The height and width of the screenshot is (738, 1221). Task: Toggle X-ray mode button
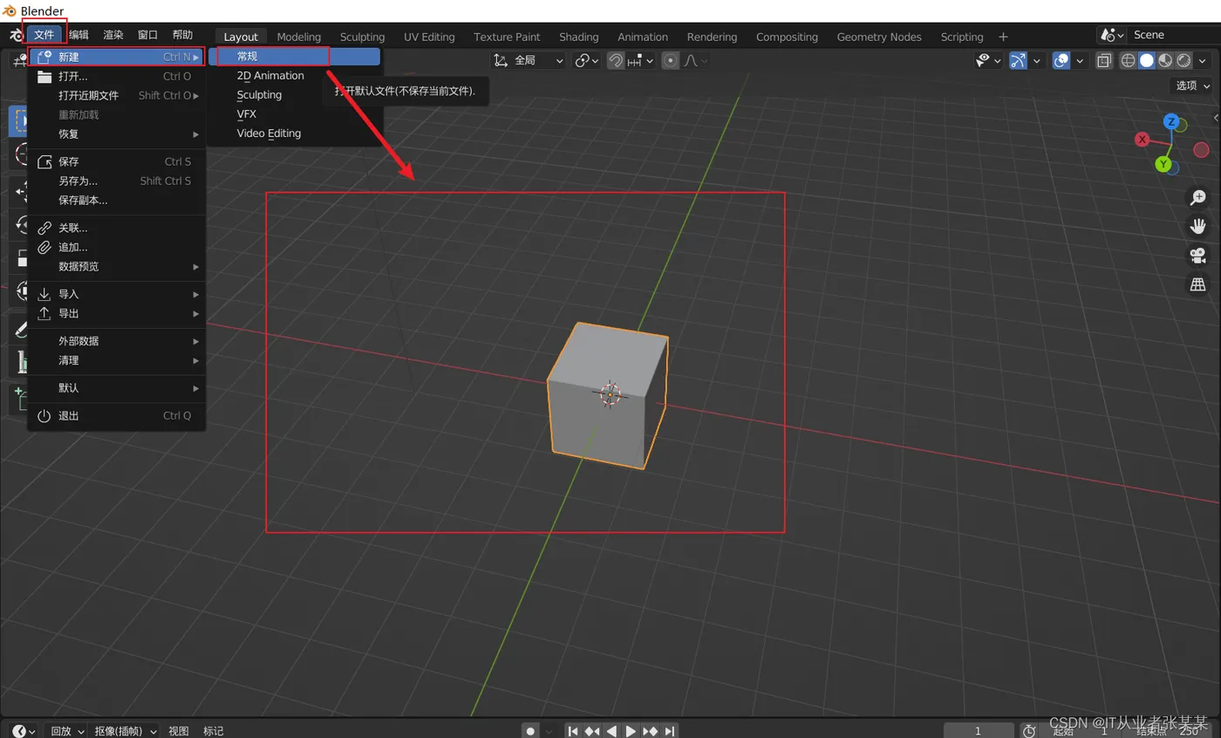(x=1104, y=60)
